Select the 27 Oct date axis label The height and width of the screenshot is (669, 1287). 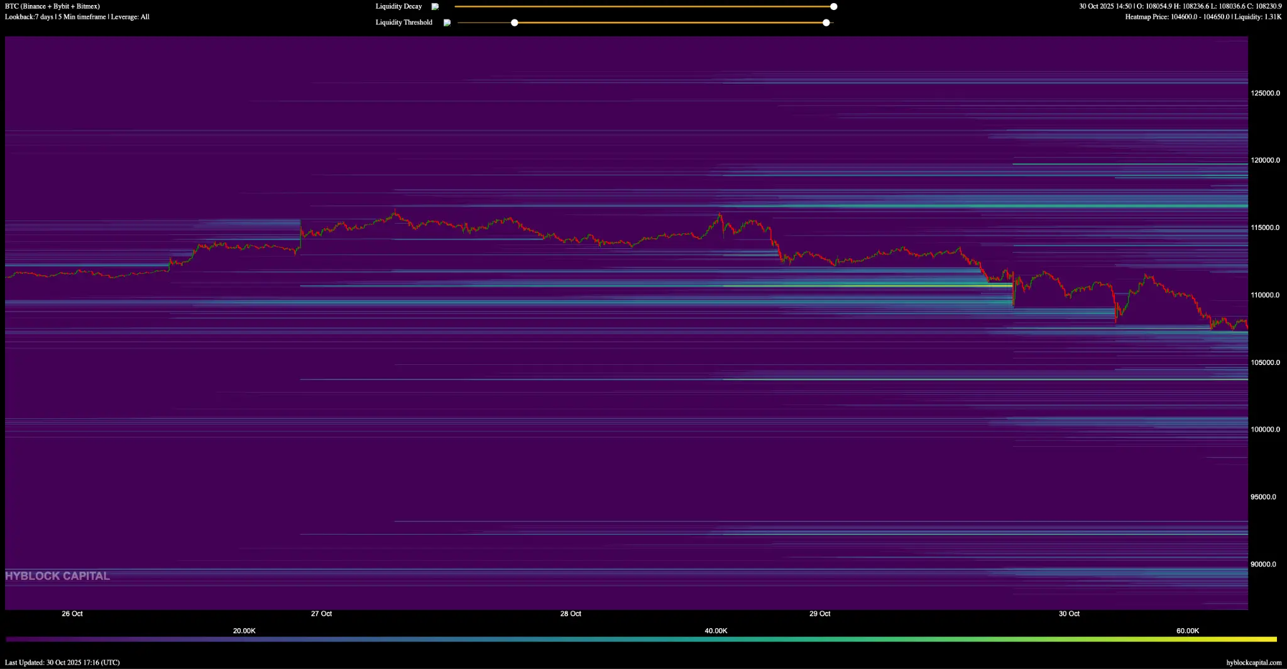click(x=321, y=614)
